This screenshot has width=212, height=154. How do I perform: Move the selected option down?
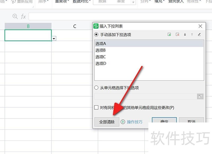tap(185, 35)
